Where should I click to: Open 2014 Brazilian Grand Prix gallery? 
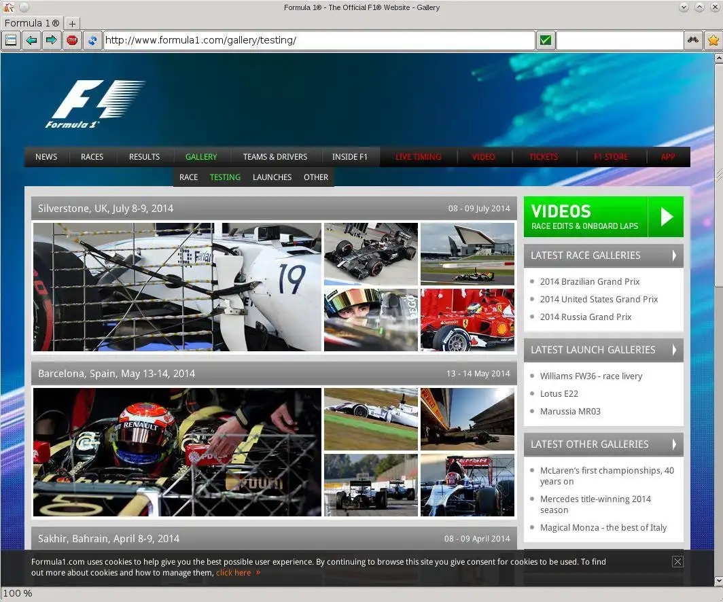click(x=590, y=282)
